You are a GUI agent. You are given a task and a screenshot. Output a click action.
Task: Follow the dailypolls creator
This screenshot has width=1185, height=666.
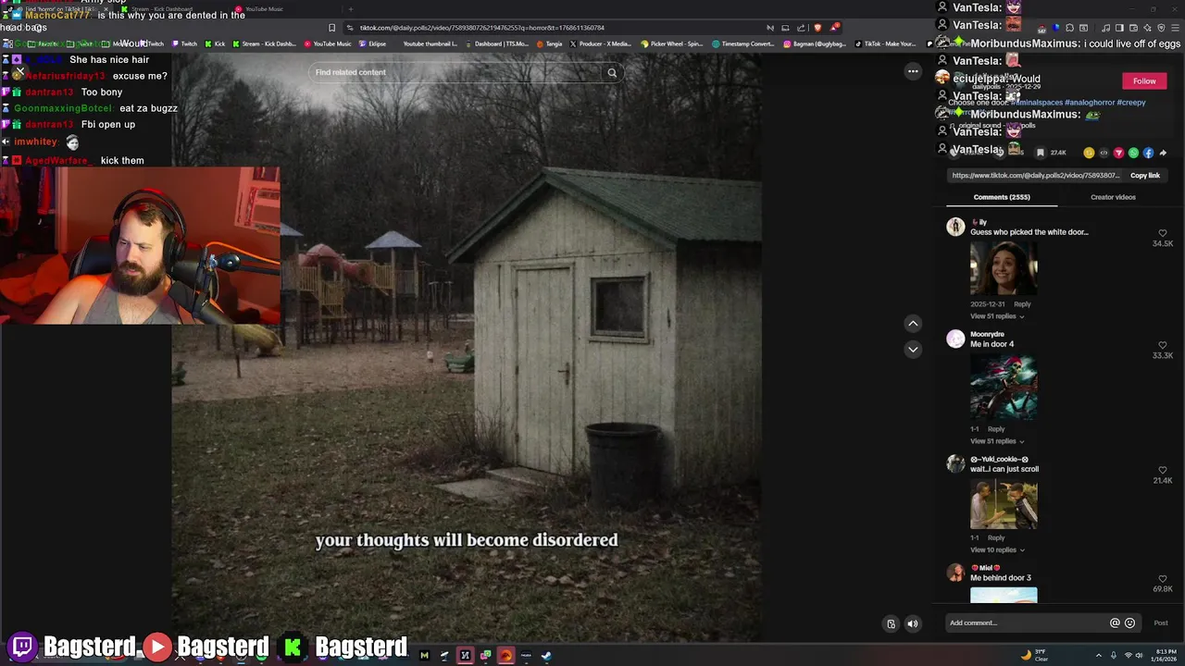click(x=1144, y=81)
